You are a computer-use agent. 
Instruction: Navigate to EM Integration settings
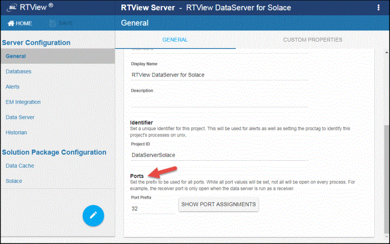[x=23, y=102]
